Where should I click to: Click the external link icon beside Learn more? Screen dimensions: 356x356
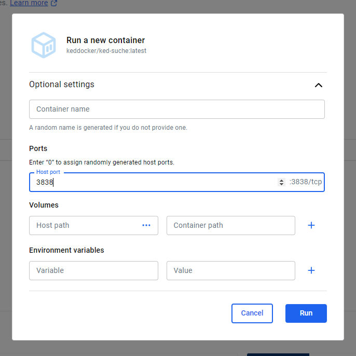[x=54, y=3]
